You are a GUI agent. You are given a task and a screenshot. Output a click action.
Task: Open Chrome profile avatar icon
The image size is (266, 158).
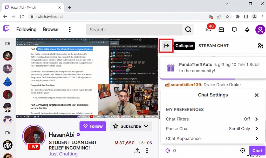(254, 17)
